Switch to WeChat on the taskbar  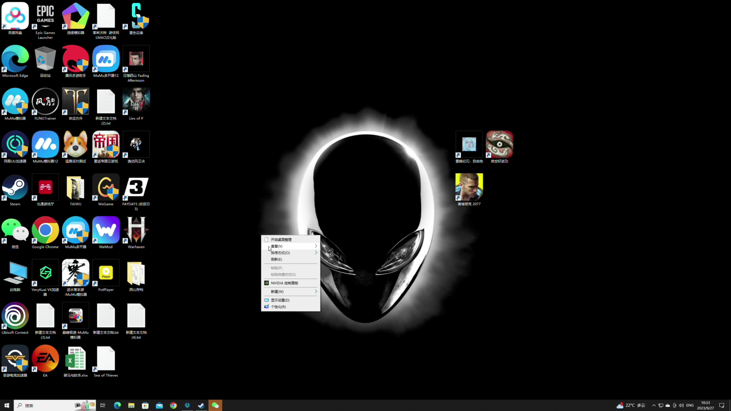coord(215,405)
